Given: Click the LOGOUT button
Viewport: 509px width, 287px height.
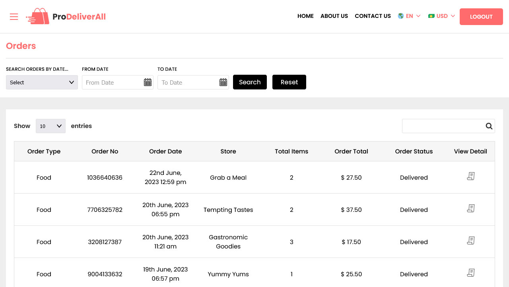Looking at the screenshot, I should 481,17.
